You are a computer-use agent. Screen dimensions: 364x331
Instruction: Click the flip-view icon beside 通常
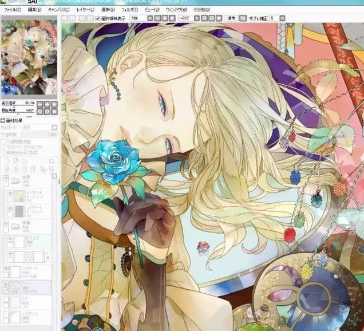[243, 18]
